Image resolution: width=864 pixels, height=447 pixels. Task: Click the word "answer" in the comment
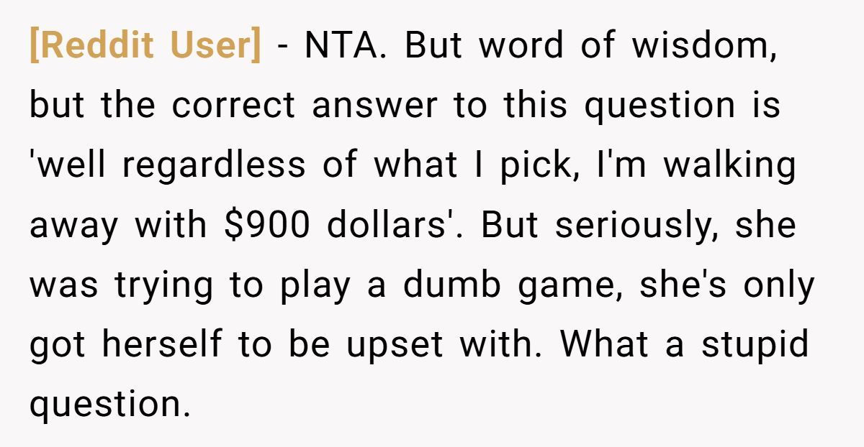[x=374, y=106]
